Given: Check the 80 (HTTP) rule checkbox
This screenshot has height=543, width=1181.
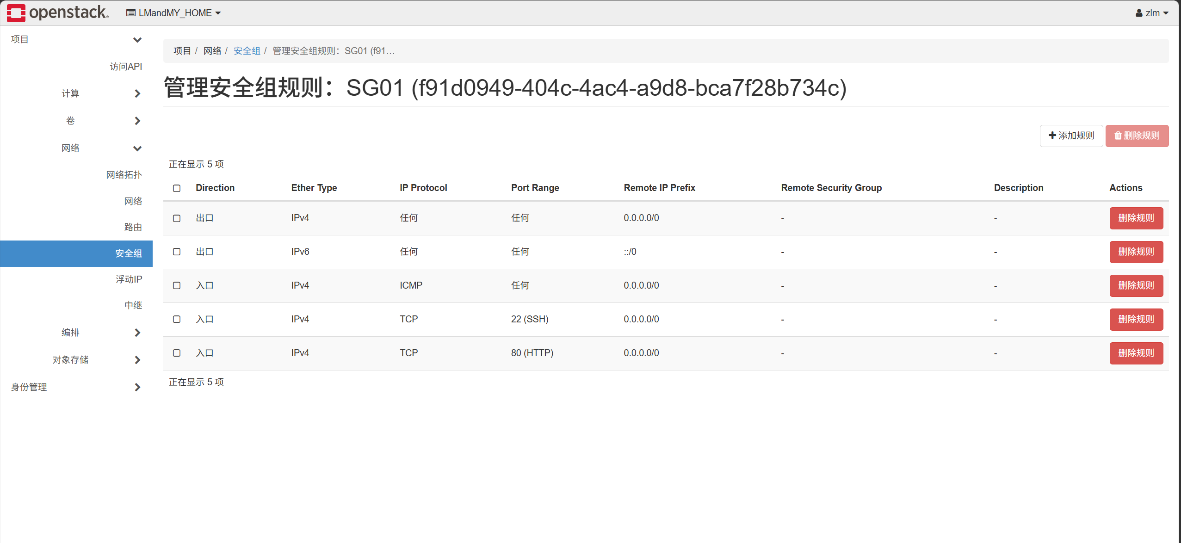Looking at the screenshot, I should tap(177, 353).
